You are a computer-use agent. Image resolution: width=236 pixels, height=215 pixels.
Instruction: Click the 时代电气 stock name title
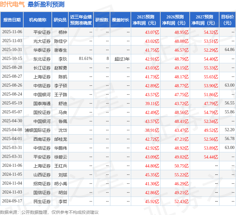point(13,4)
